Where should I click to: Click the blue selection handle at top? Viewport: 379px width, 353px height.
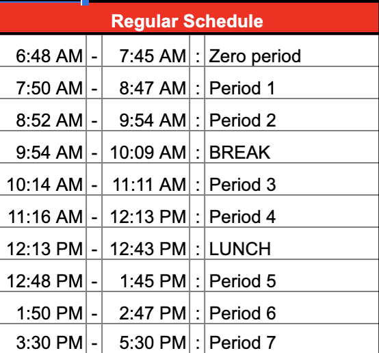[x=85, y=3]
